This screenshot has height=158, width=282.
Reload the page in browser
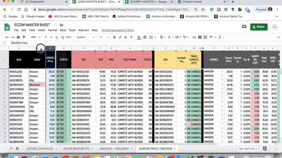tap(19, 10)
